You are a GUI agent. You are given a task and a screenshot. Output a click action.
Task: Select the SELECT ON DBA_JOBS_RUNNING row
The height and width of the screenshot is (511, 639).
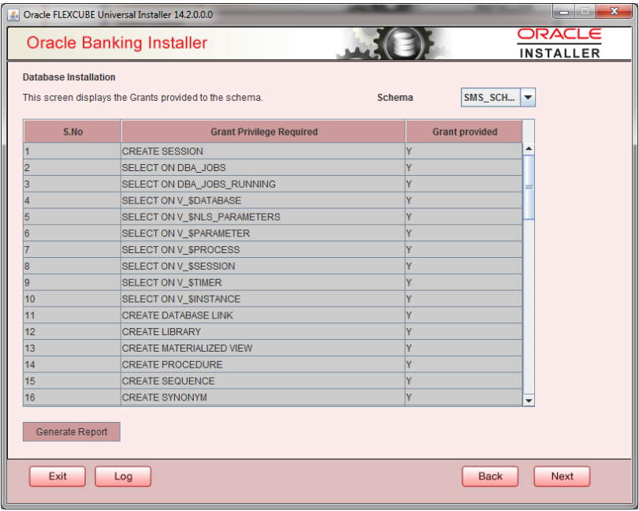[273, 184]
